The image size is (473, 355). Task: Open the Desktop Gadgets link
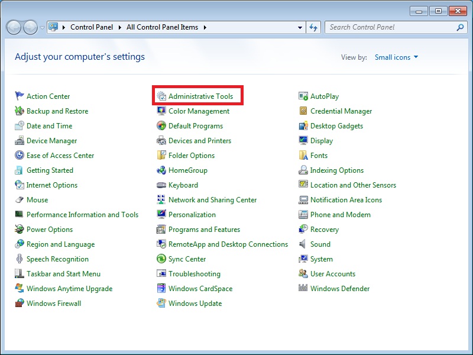(337, 126)
